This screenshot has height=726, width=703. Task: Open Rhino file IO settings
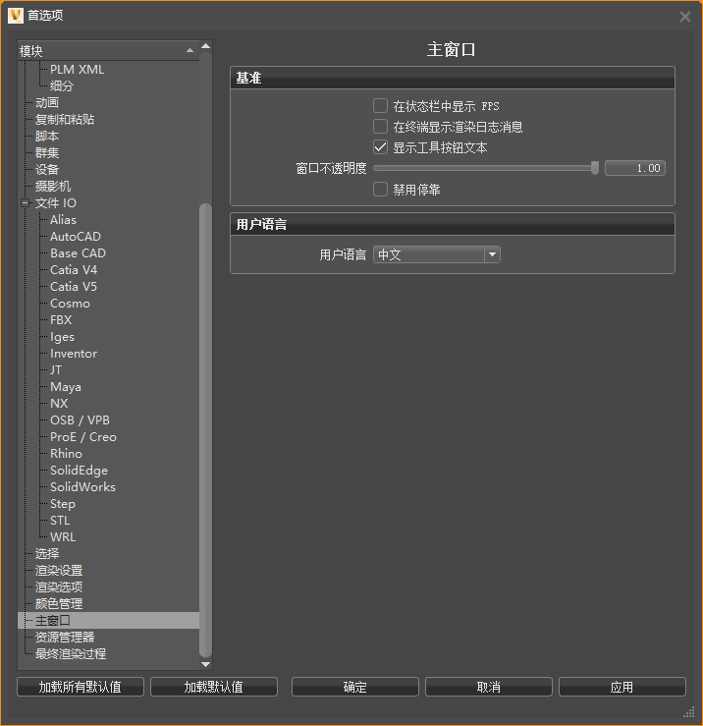tap(66, 453)
